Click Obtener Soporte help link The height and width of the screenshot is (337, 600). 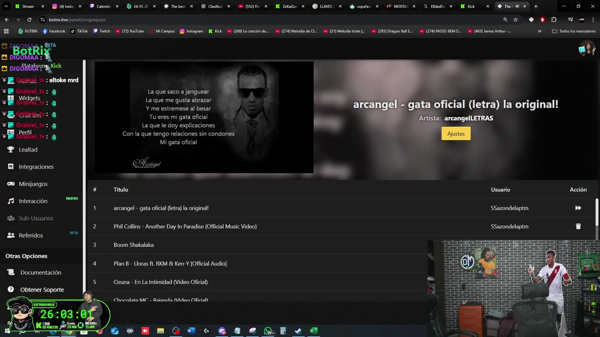(42, 290)
